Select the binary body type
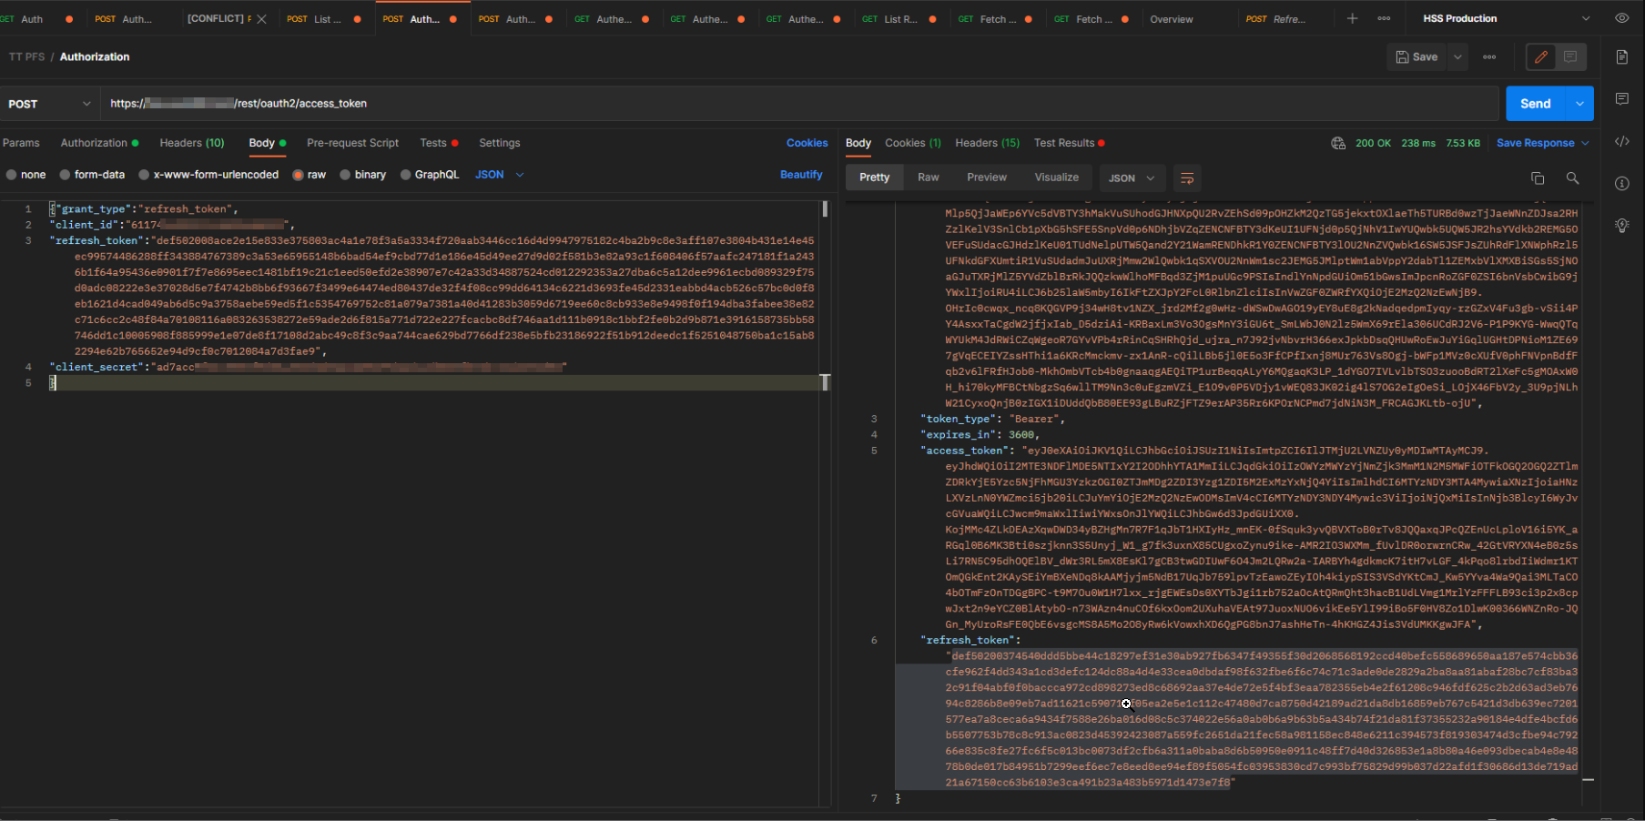Image resolution: width=1645 pixels, height=821 pixels. coord(370,174)
